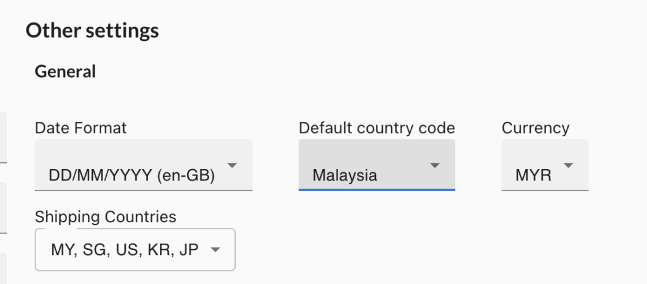Viewport: 647px width, 284px height.
Task: Click the "Currency" field label
Action: point(535,128)
